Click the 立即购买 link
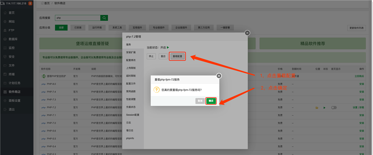 tap(359, 76)
